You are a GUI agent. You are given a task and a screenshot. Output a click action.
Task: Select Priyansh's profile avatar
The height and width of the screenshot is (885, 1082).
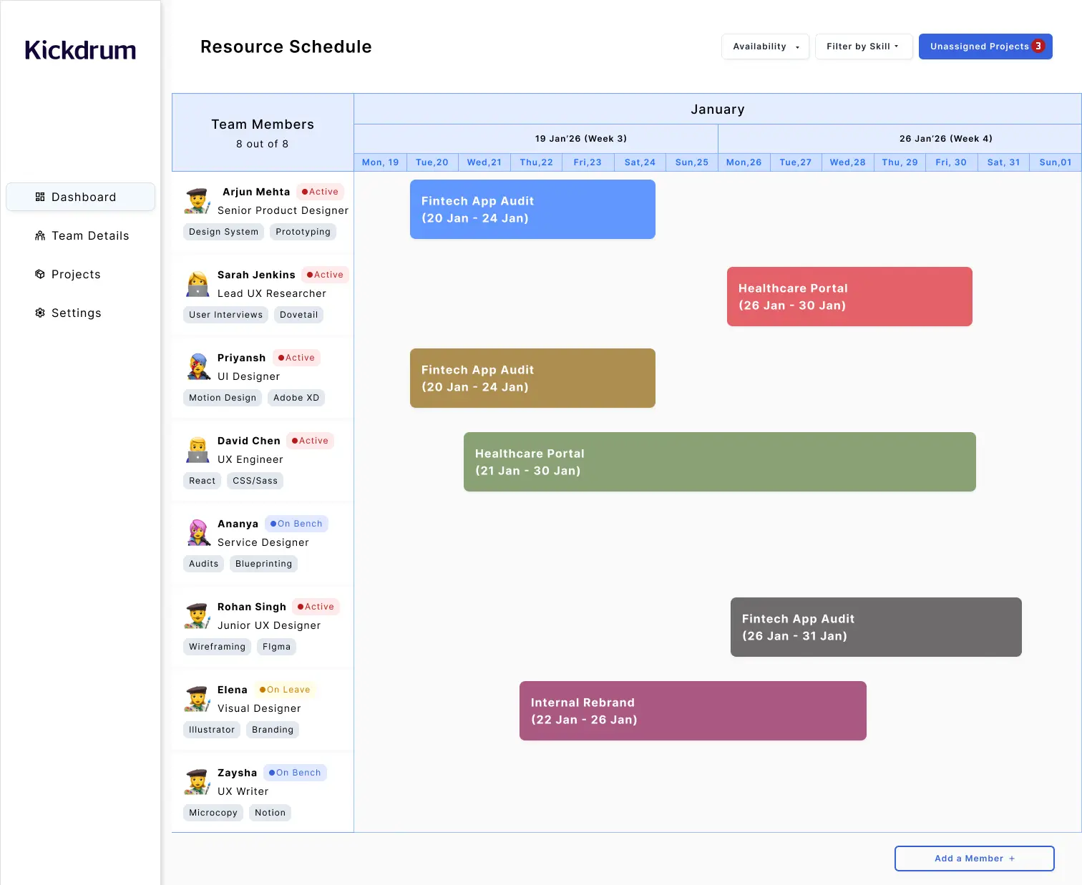pyautogui.click(x=198, y=367)
